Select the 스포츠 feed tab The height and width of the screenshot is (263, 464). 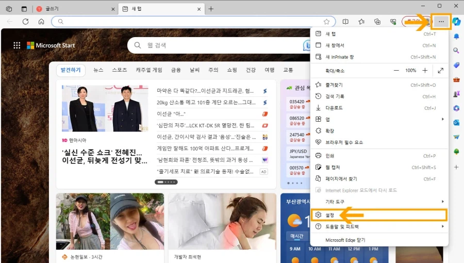(x=120, y=70)
